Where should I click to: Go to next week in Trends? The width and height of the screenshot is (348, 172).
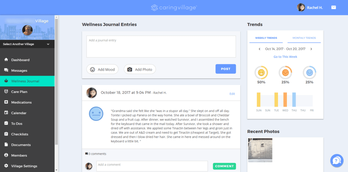click(311, 49)
